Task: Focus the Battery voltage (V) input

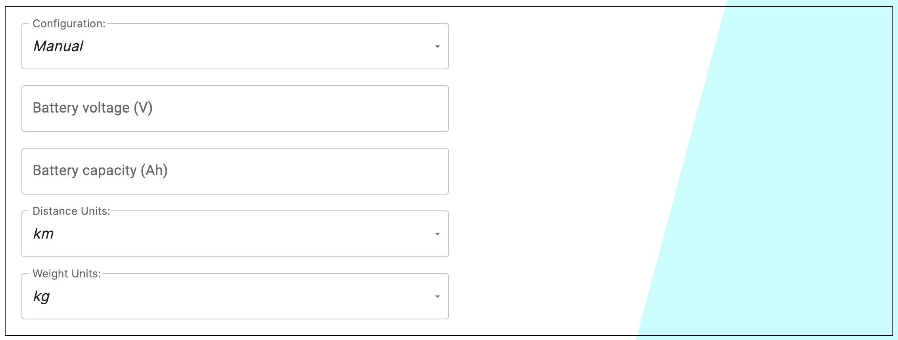Action: pos(235,109)
